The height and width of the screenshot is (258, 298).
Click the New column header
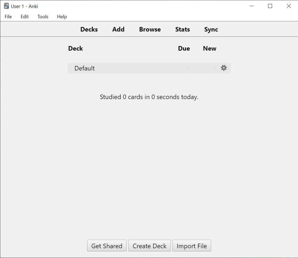pyautogui.click(x=210, y=49)
